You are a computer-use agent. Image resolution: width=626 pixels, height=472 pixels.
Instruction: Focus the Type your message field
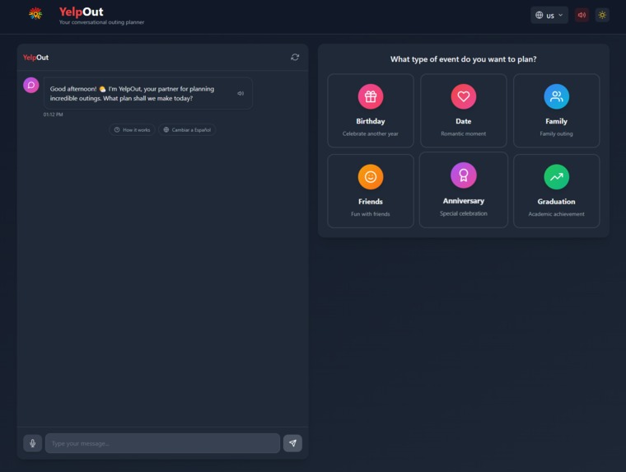pos(162,443)
